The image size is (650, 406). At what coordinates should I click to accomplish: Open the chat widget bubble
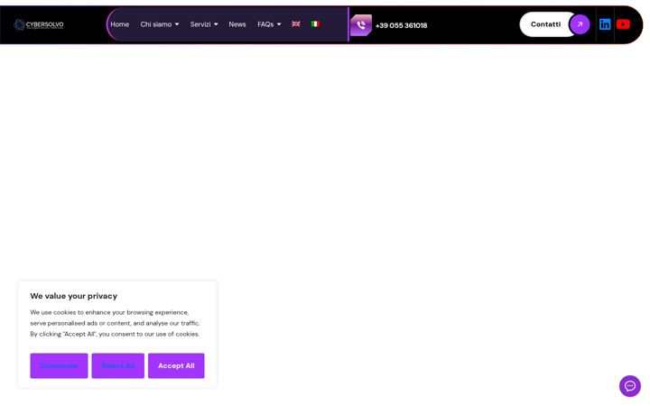click(630, 386)
